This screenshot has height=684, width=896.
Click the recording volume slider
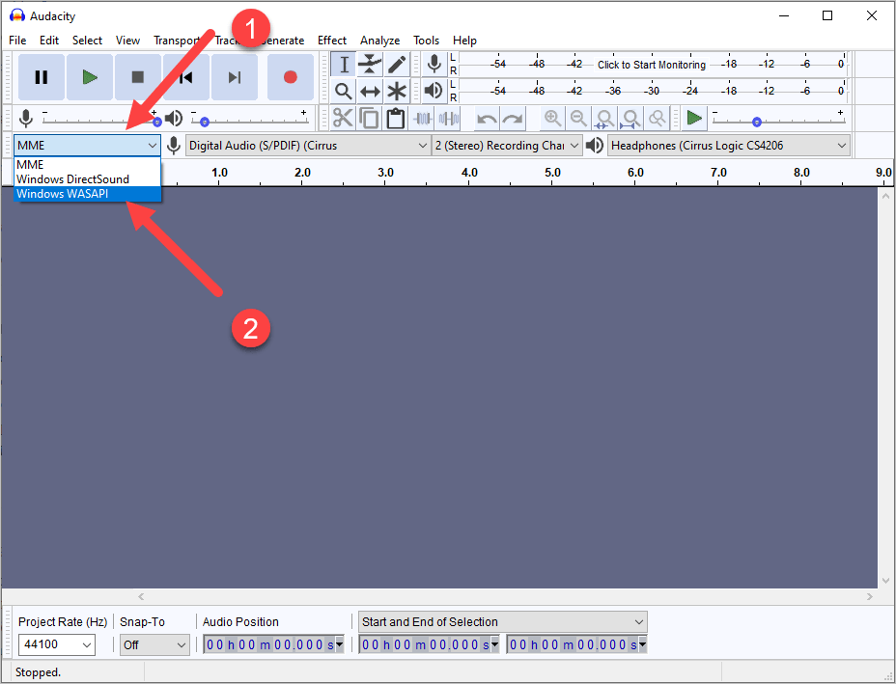pos(100,121)
